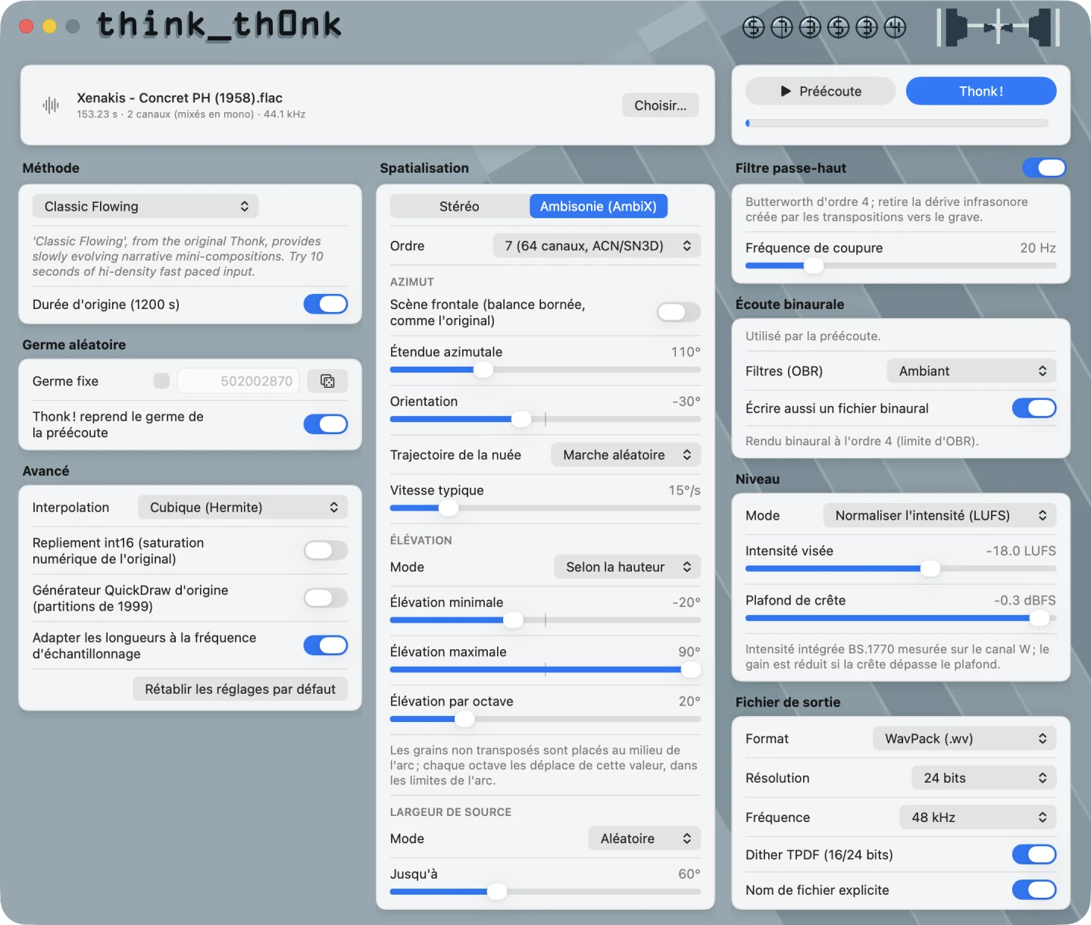Toggle Écrire aussi un fichier binaural
Screen dimensions: 1091x925
click(1034, 408)
